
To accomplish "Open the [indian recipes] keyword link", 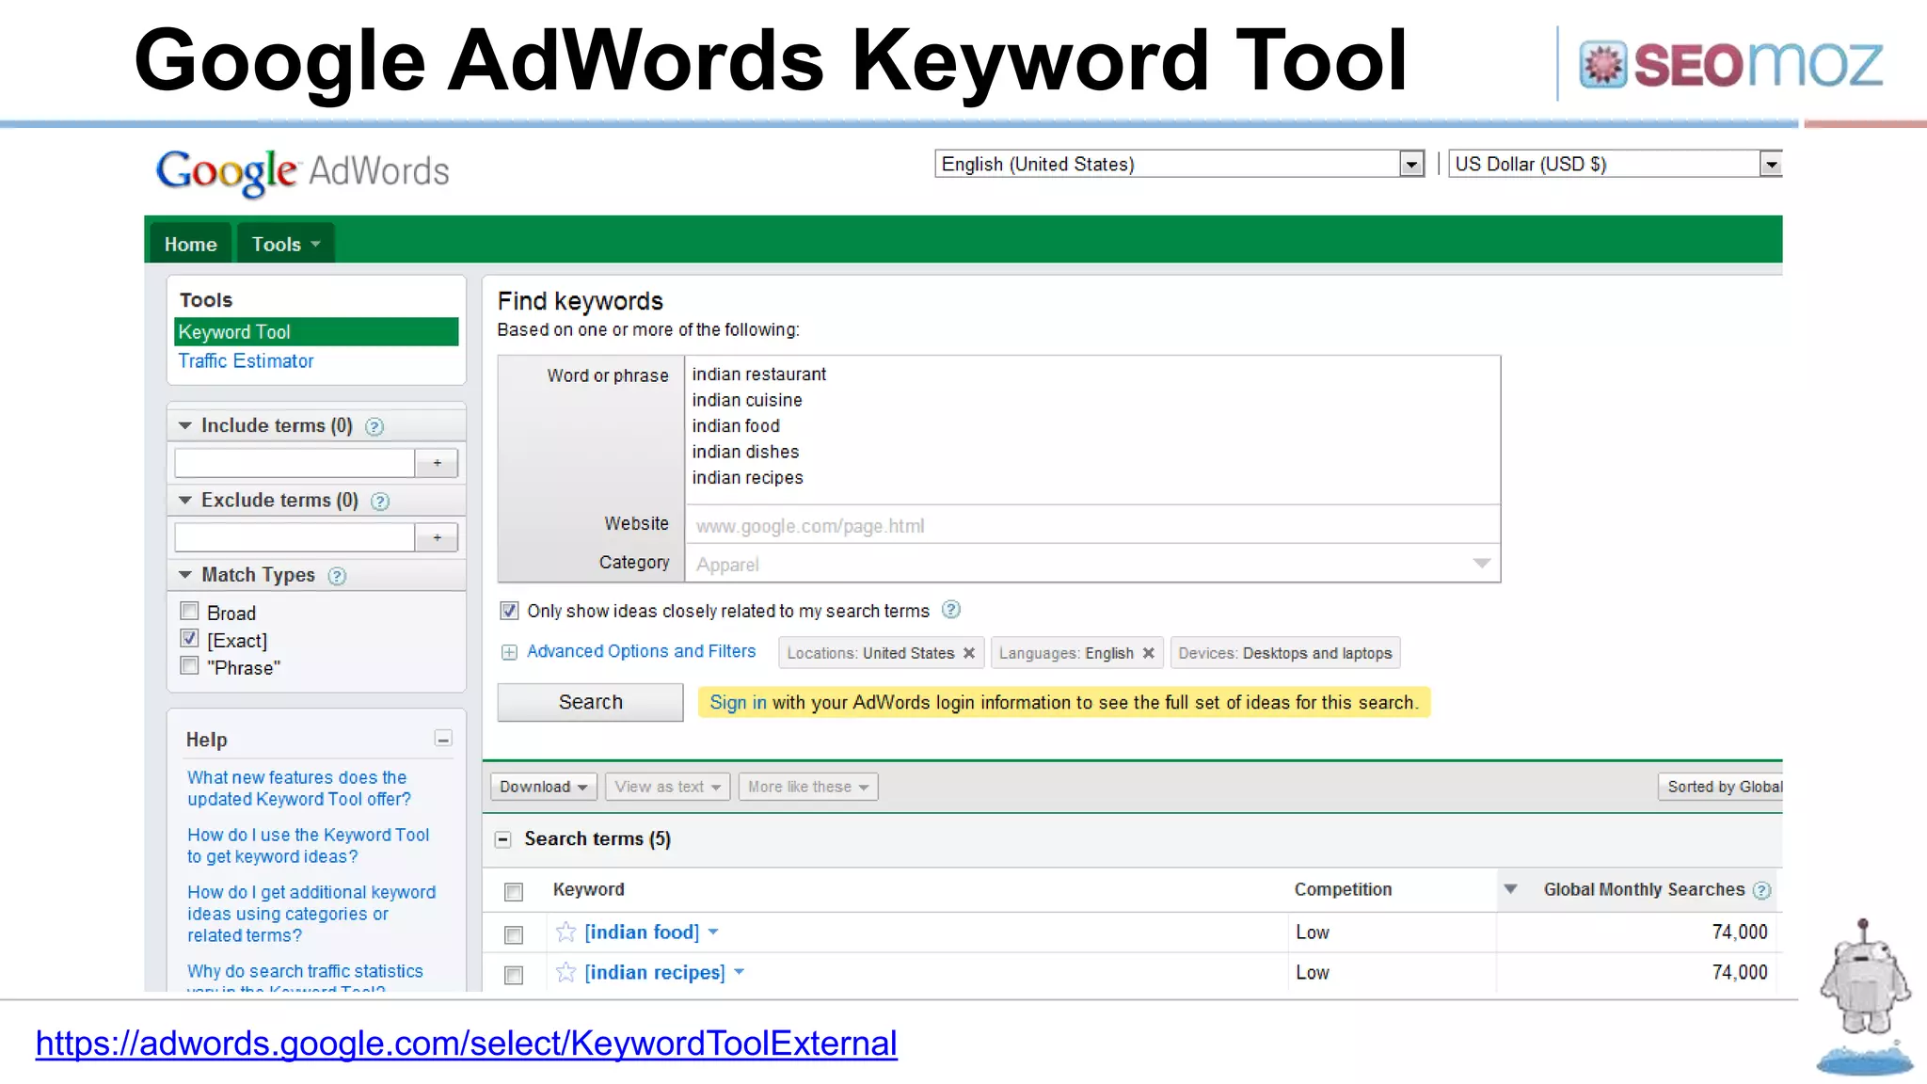I will 655,972.
